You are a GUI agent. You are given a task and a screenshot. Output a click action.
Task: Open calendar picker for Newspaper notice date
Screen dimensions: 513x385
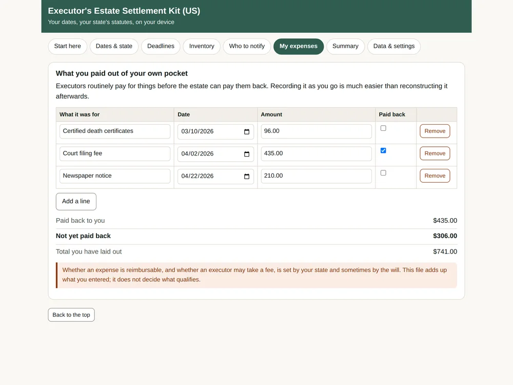[247, 176]
